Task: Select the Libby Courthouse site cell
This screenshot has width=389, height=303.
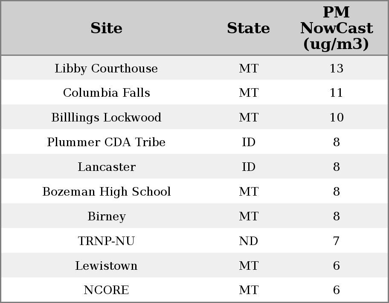Action: [106, 69]
